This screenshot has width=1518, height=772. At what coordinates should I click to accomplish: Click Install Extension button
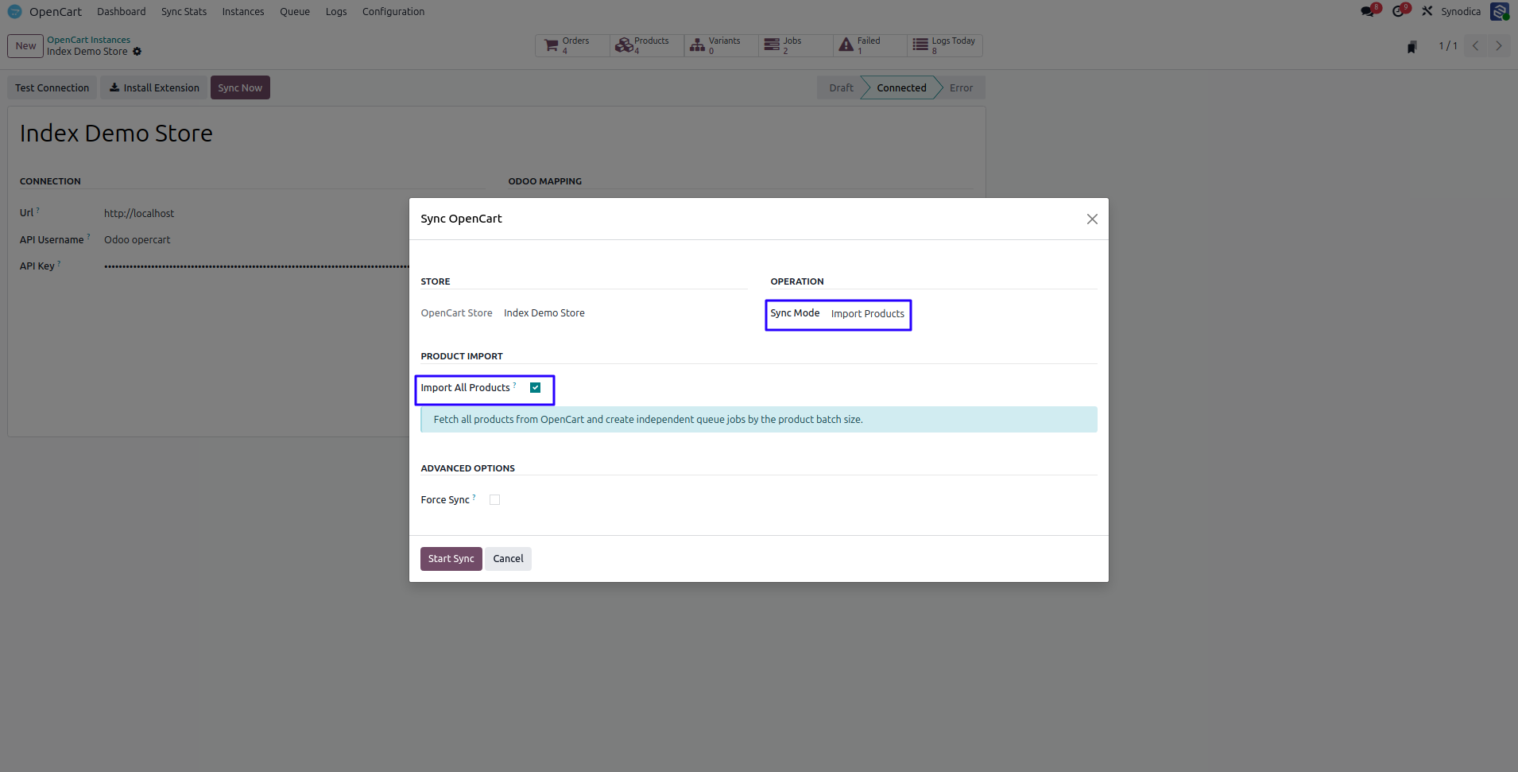tap(154, 87)
